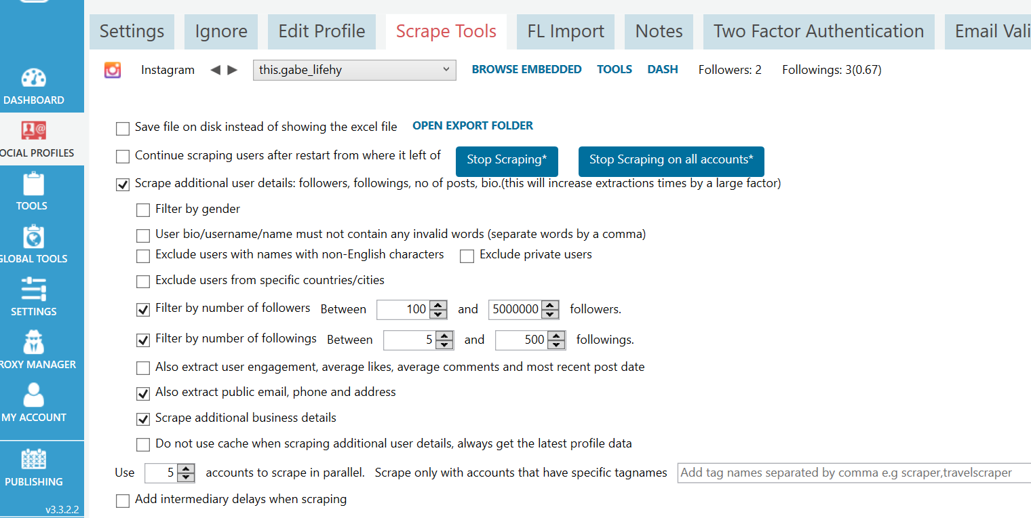Check Exclude users with non-English characters

pyautogui.click(x=143, y=256)
